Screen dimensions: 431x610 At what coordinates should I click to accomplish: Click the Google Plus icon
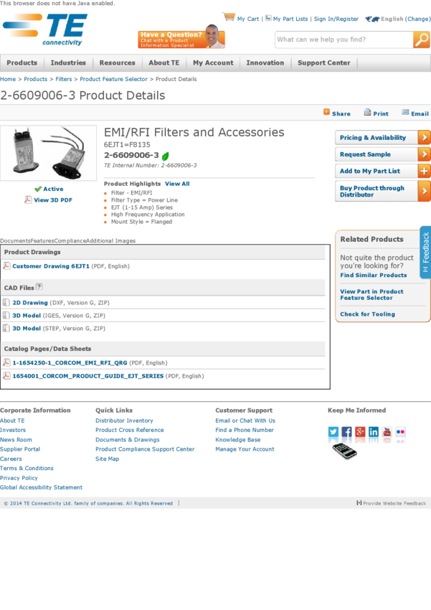tap(360, 432)
